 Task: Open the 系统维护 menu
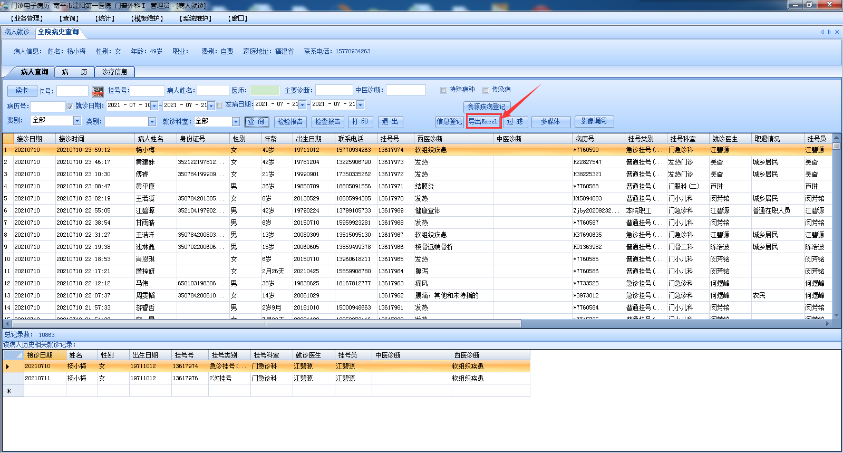coord(196,18)
